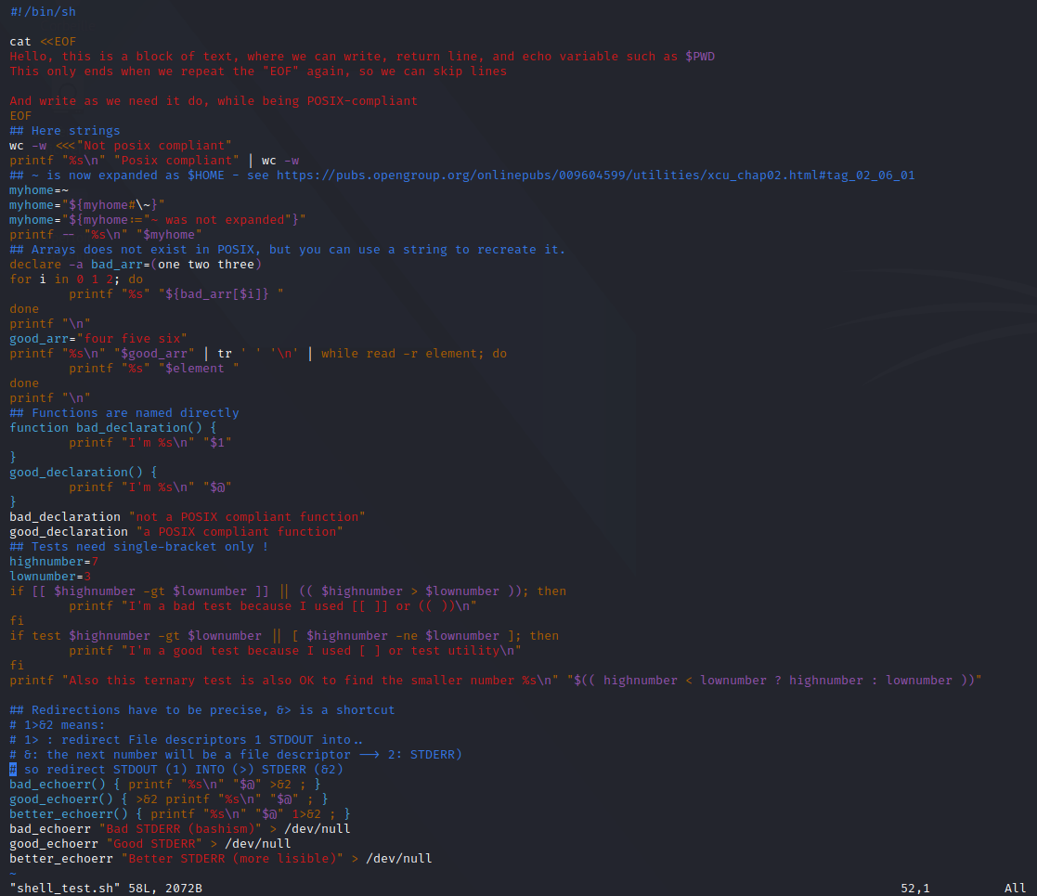Click the cursor on "# so redirect STDOUT" line
This screenshot has height=896, width=1037.
[x=13, y=770]
